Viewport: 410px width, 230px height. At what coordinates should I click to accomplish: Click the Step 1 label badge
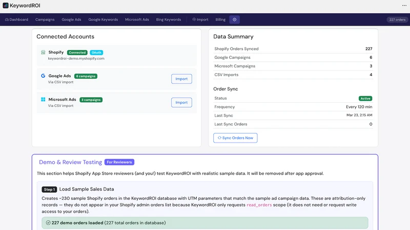click(x=49, y=190)
